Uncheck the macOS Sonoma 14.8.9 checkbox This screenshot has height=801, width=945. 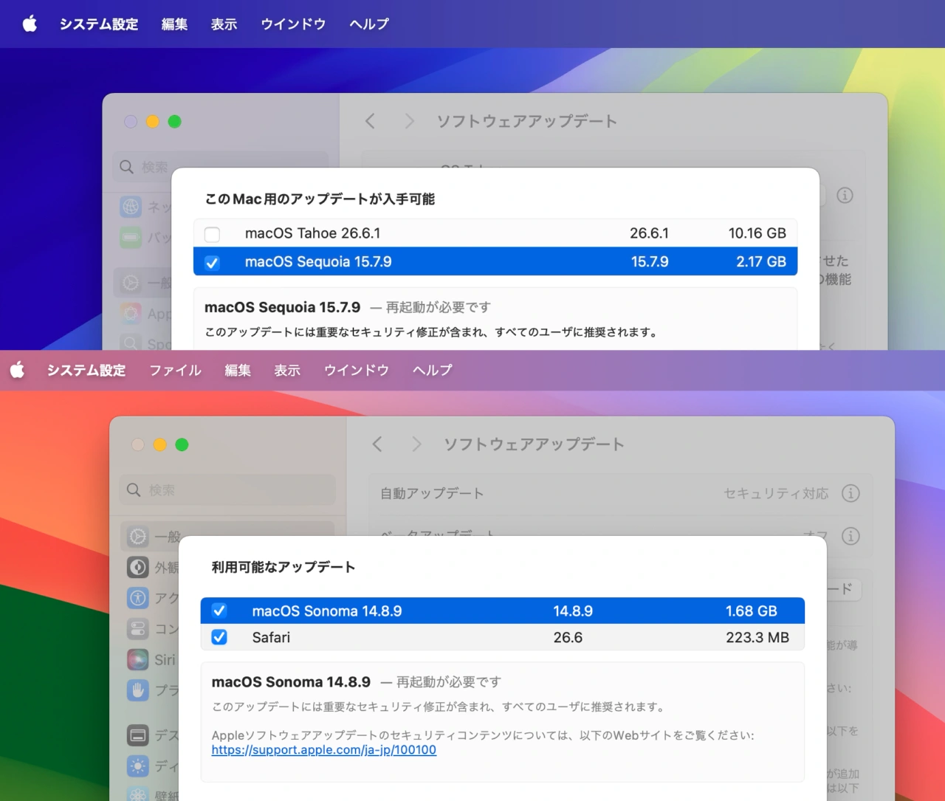pos(219,611)
